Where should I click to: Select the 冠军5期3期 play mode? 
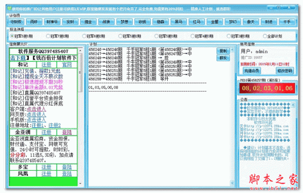tap(166, 36)
